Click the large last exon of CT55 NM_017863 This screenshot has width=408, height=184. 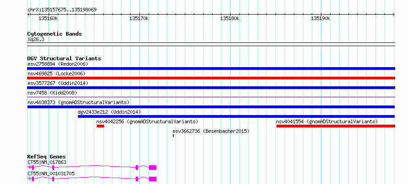[x=153, y=168]
